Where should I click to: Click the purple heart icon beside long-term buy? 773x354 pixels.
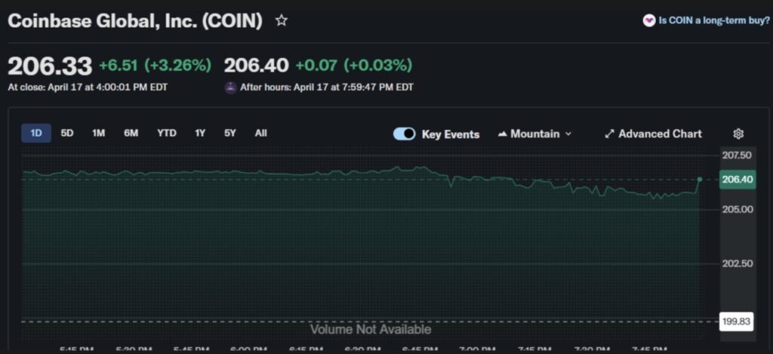click(x=648, y=20)
